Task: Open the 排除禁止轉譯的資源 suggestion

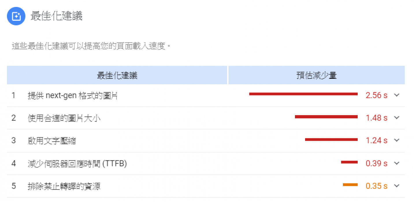Action: click(x=64, y=186)
